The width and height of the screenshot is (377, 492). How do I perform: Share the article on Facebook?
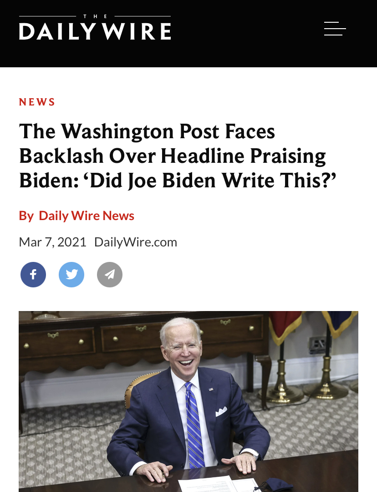(x=33, y=275)
